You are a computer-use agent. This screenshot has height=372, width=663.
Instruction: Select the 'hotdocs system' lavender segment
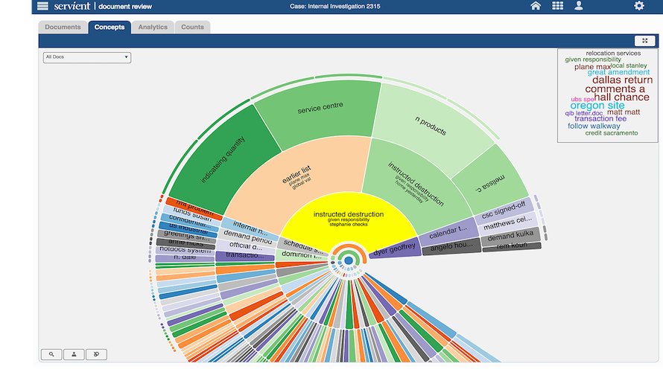point(185,250)
